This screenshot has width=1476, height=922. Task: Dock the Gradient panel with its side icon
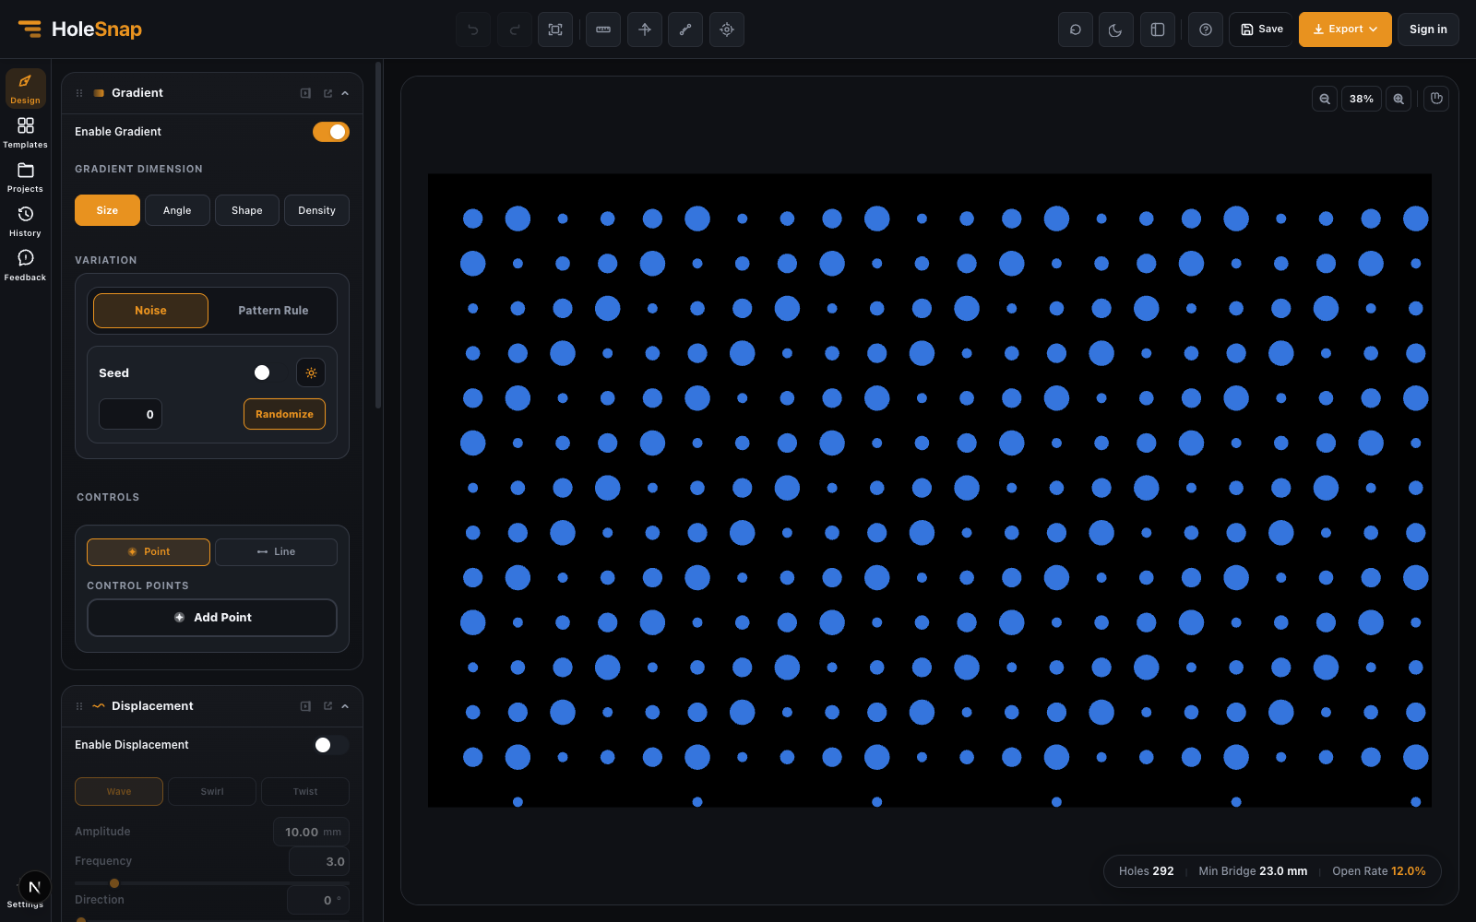click(x=305, y=93)
